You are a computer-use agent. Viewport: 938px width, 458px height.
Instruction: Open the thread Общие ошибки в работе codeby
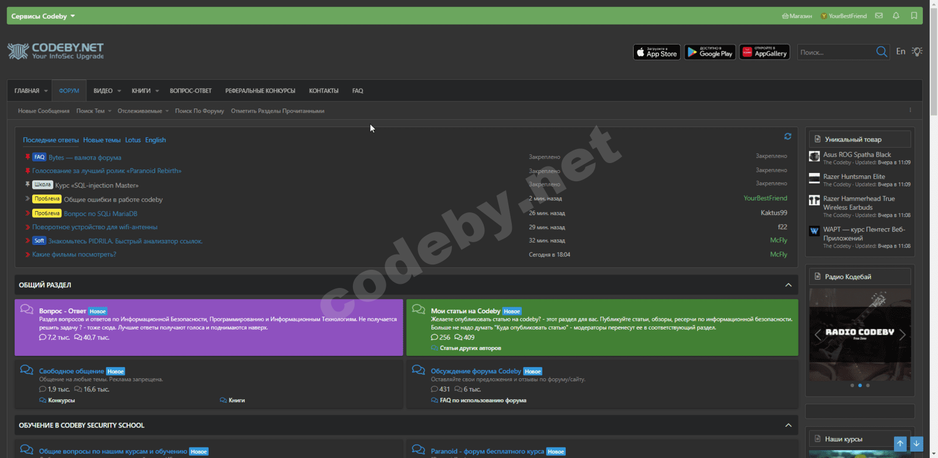coord(113,199)
